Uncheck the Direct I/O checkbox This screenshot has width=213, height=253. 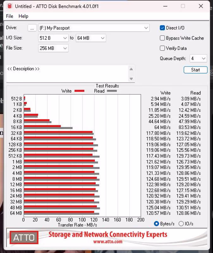162,28
